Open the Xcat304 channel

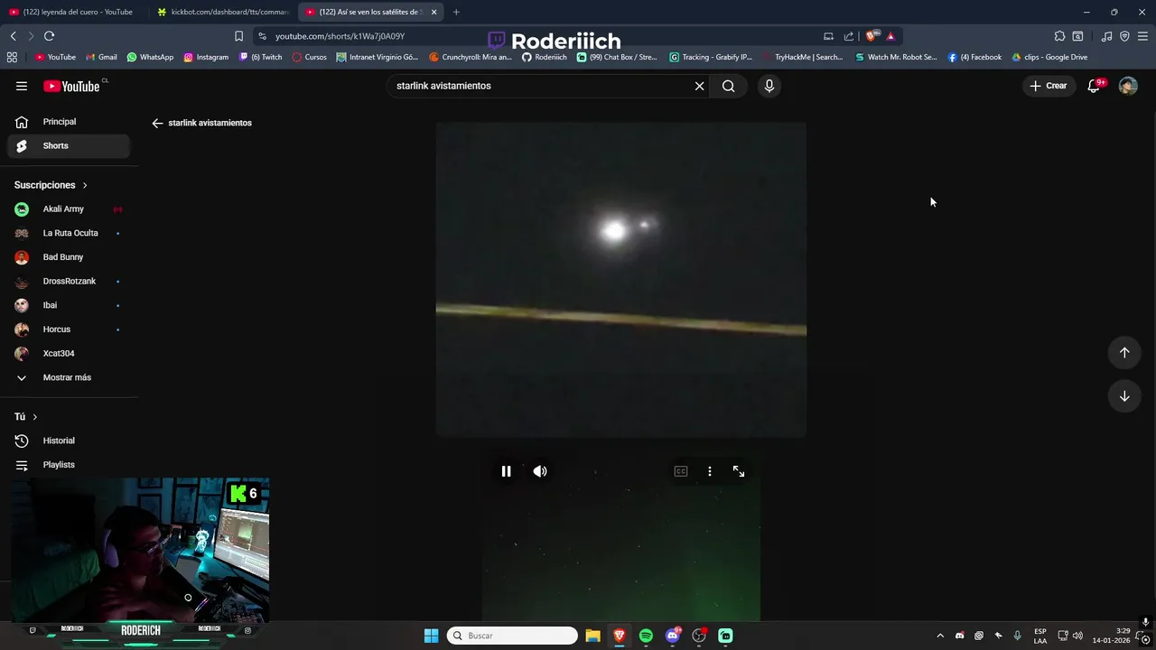click(69, 353)
